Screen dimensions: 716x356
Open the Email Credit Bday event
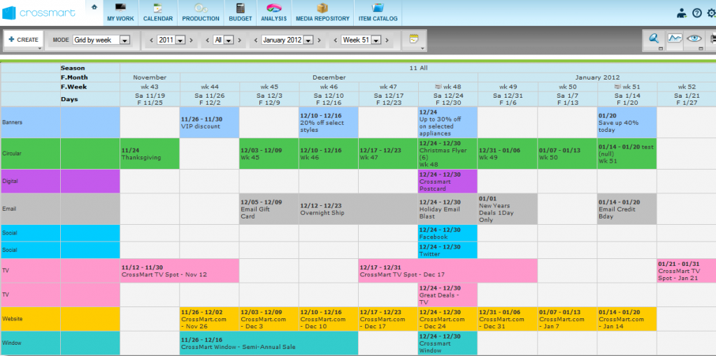[627, 209]
